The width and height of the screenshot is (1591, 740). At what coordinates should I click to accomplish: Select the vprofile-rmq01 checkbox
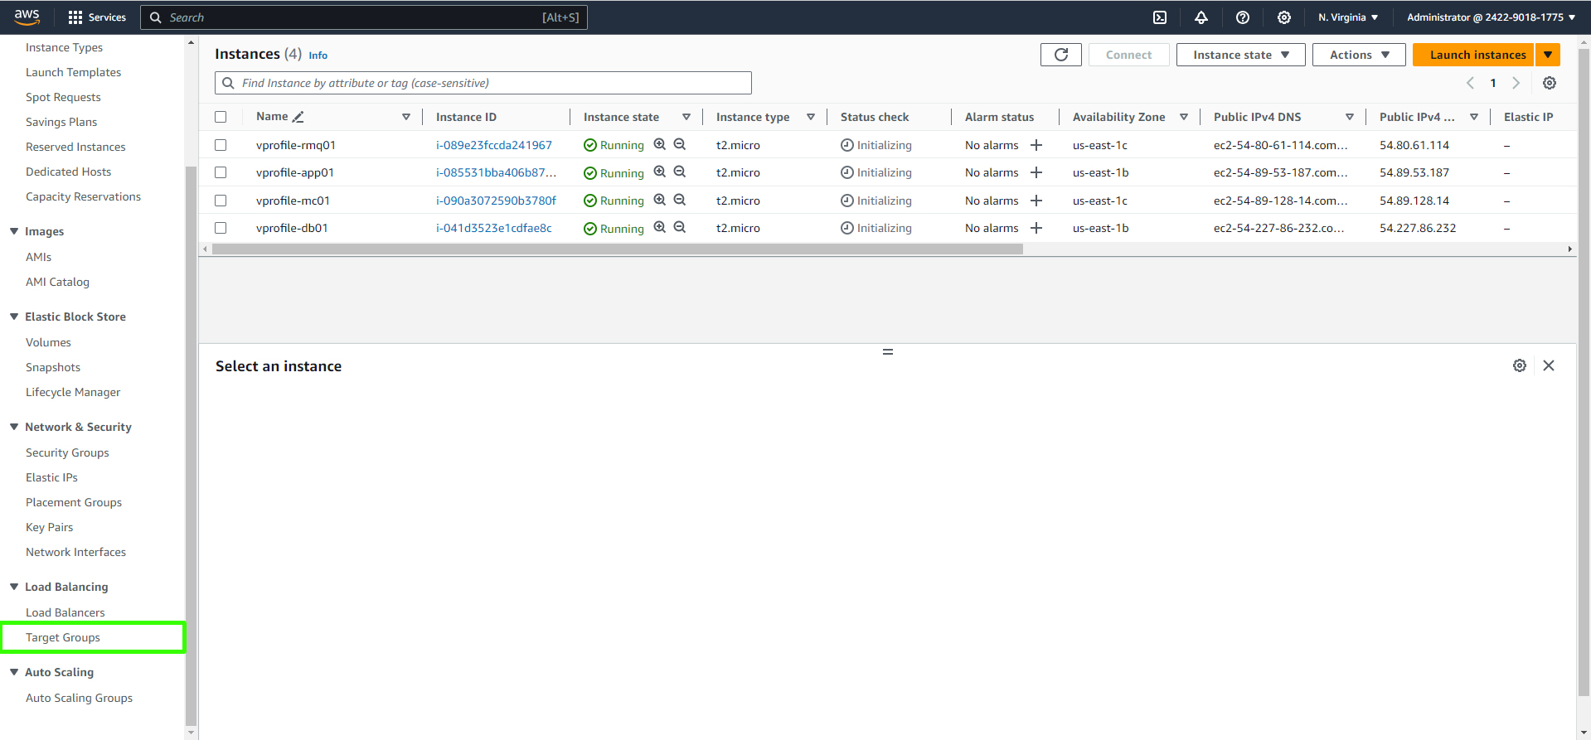pyautogui.click(x=221, y=145)
